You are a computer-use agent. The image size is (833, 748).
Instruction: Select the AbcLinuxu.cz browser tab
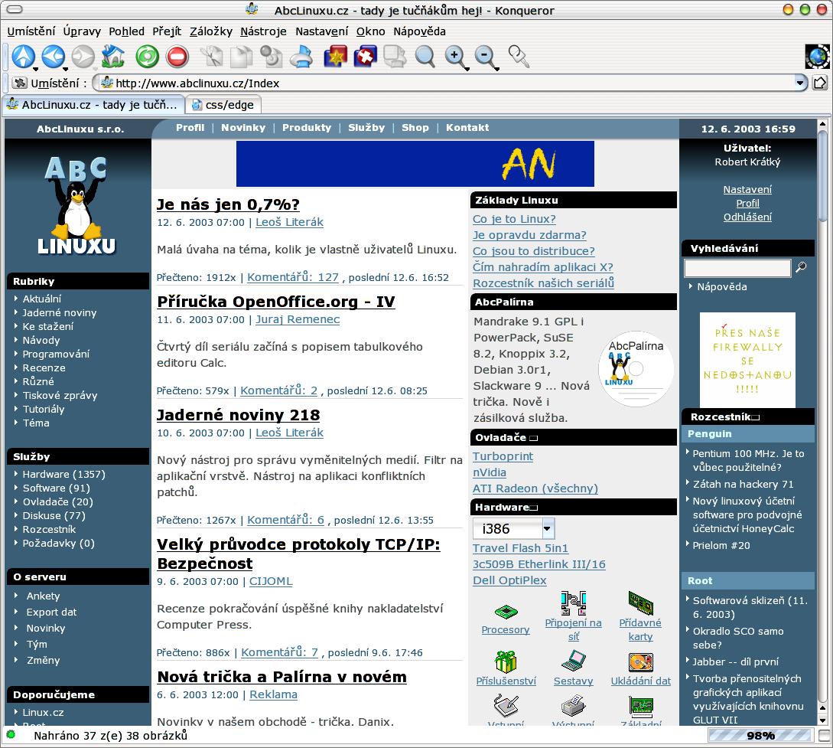pos(93,105)
